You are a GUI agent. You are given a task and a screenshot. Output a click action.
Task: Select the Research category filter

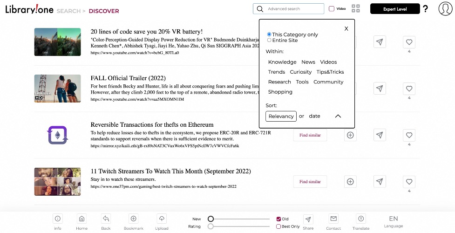pyautogui.click(x=279, y=82)
